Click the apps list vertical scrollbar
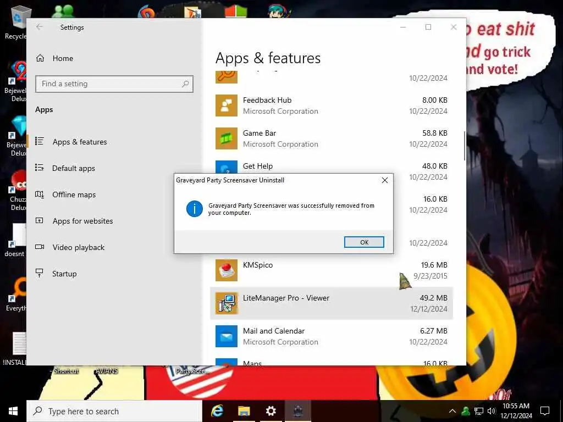Screen dimensions: 563x422 click(464, 146)
